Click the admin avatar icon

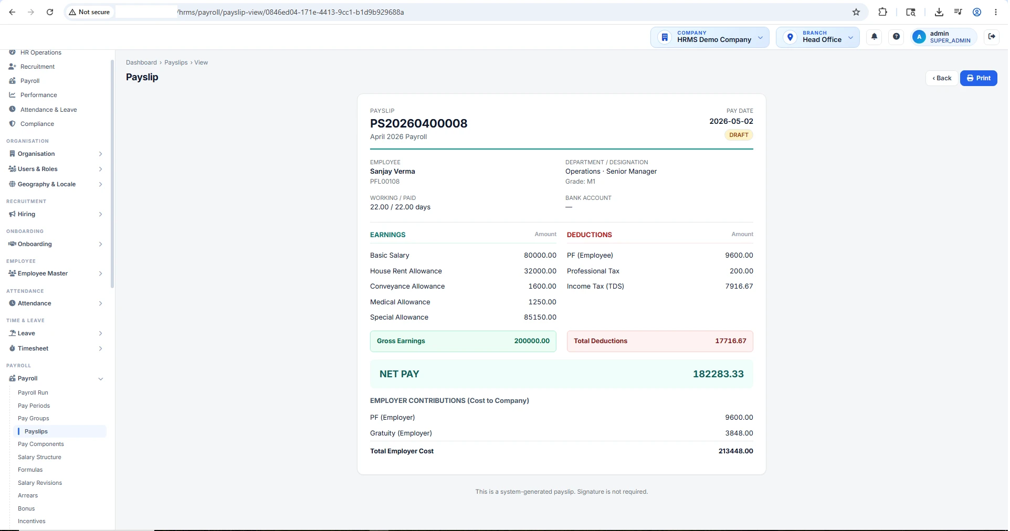919,37
